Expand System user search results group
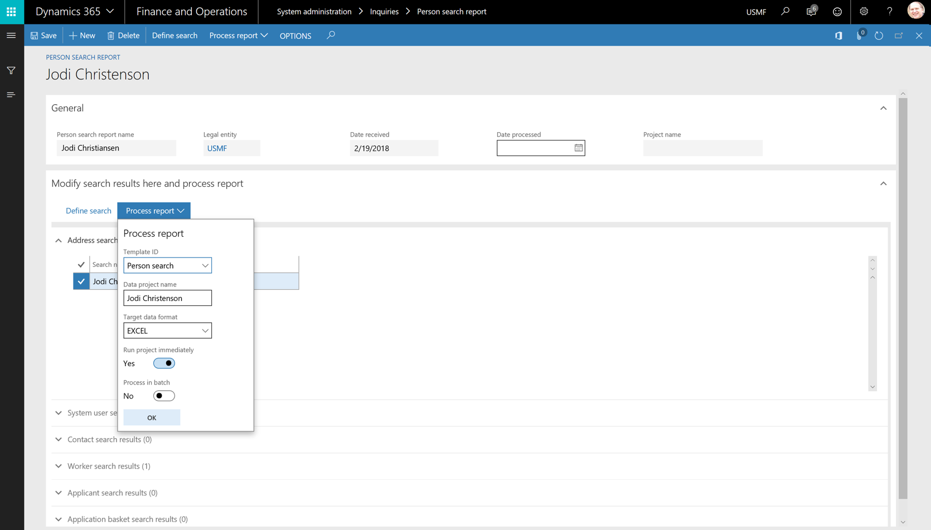931x530 pixels. pos(59,413)
